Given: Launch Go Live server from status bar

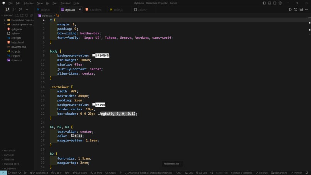Looking at the screenshot, I should click(201, 173).
